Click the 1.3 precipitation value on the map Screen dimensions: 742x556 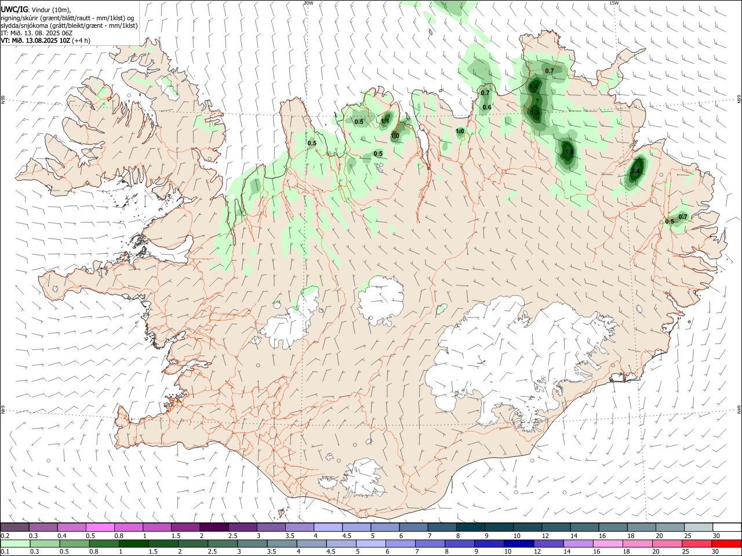(x=535, y=112)
